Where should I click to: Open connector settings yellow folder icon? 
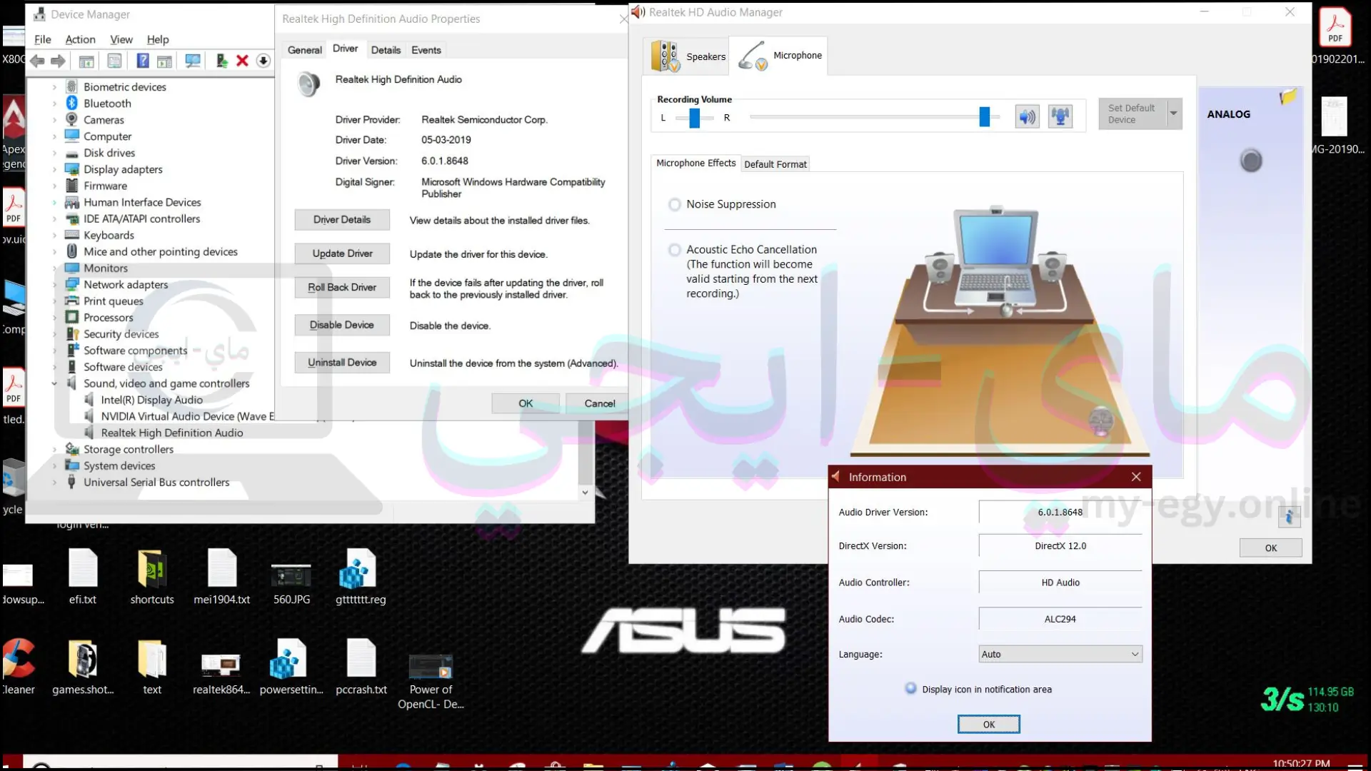1288,96
